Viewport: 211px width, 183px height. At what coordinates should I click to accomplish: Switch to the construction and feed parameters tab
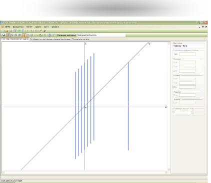point(50,39)
